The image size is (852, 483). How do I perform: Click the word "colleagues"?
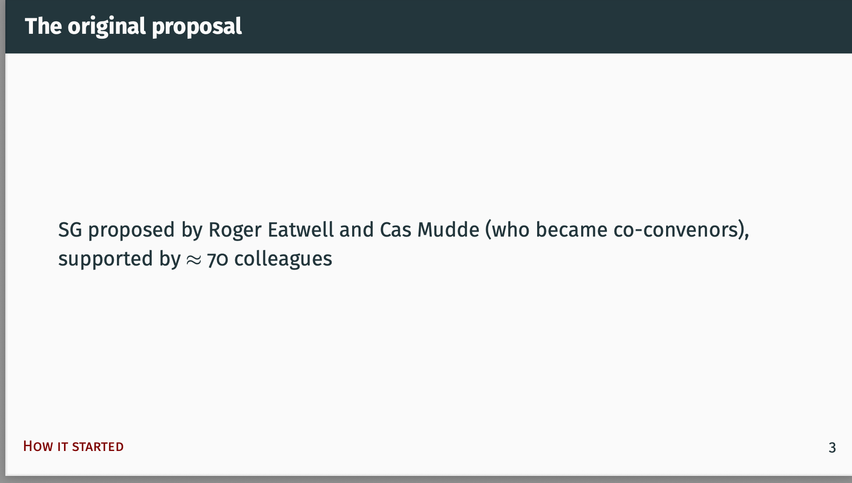283,259
